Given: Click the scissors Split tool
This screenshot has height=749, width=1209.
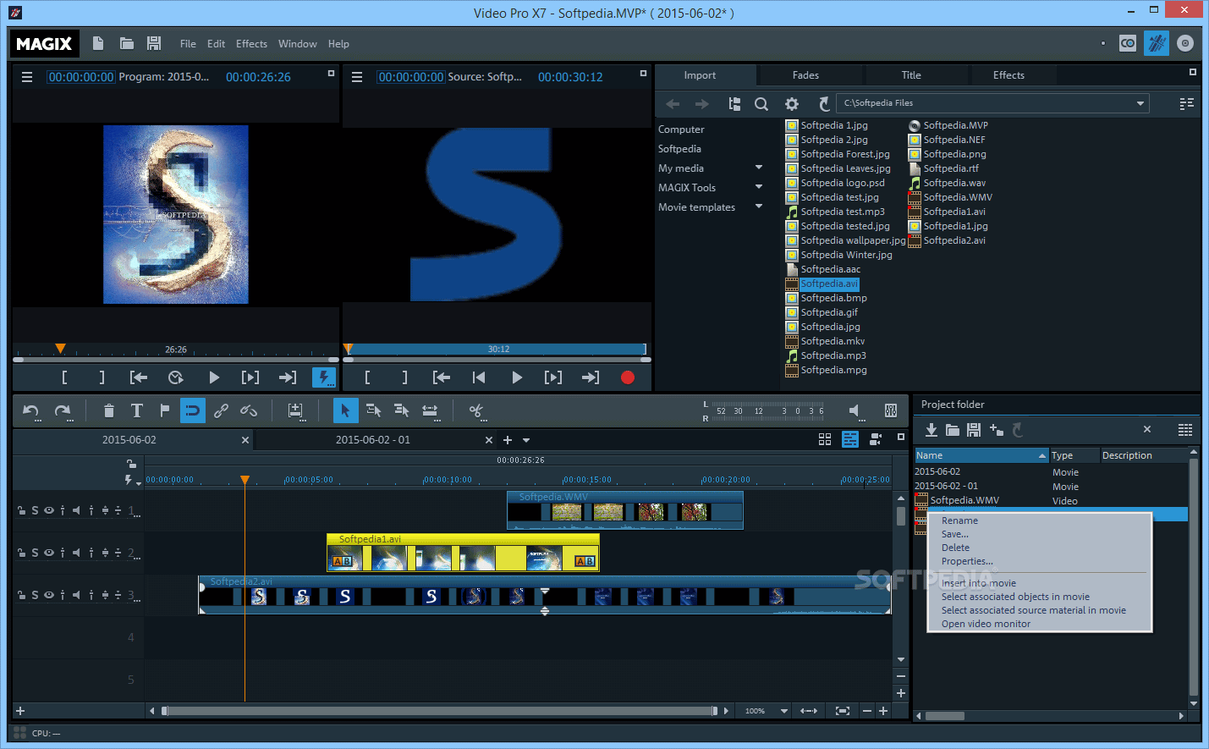Looking at the screenshot, I should 477,410.
